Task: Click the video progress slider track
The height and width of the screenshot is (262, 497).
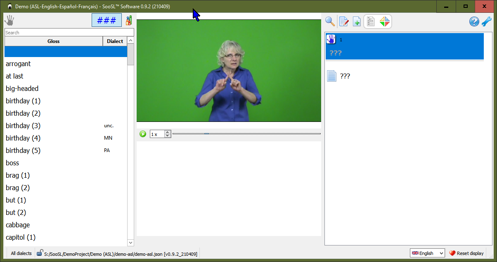Action: 246,133
